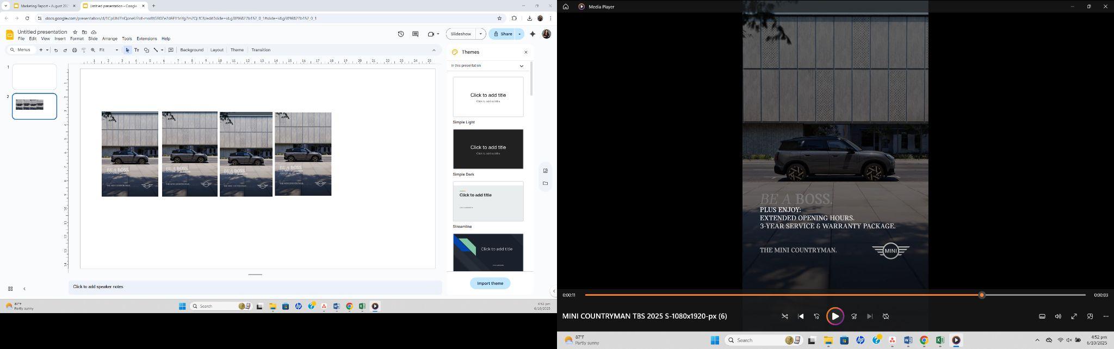Click the Add comment toolbar icon
Screen dimensions: 1114x349
click(171, 50)
